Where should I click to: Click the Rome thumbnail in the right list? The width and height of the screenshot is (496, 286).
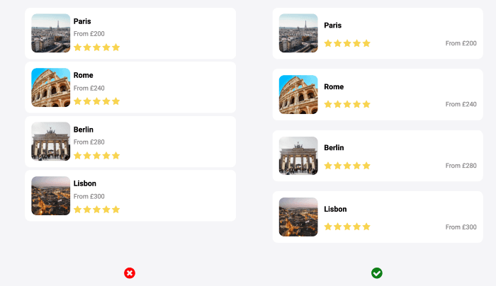click(x=298, y=94)
